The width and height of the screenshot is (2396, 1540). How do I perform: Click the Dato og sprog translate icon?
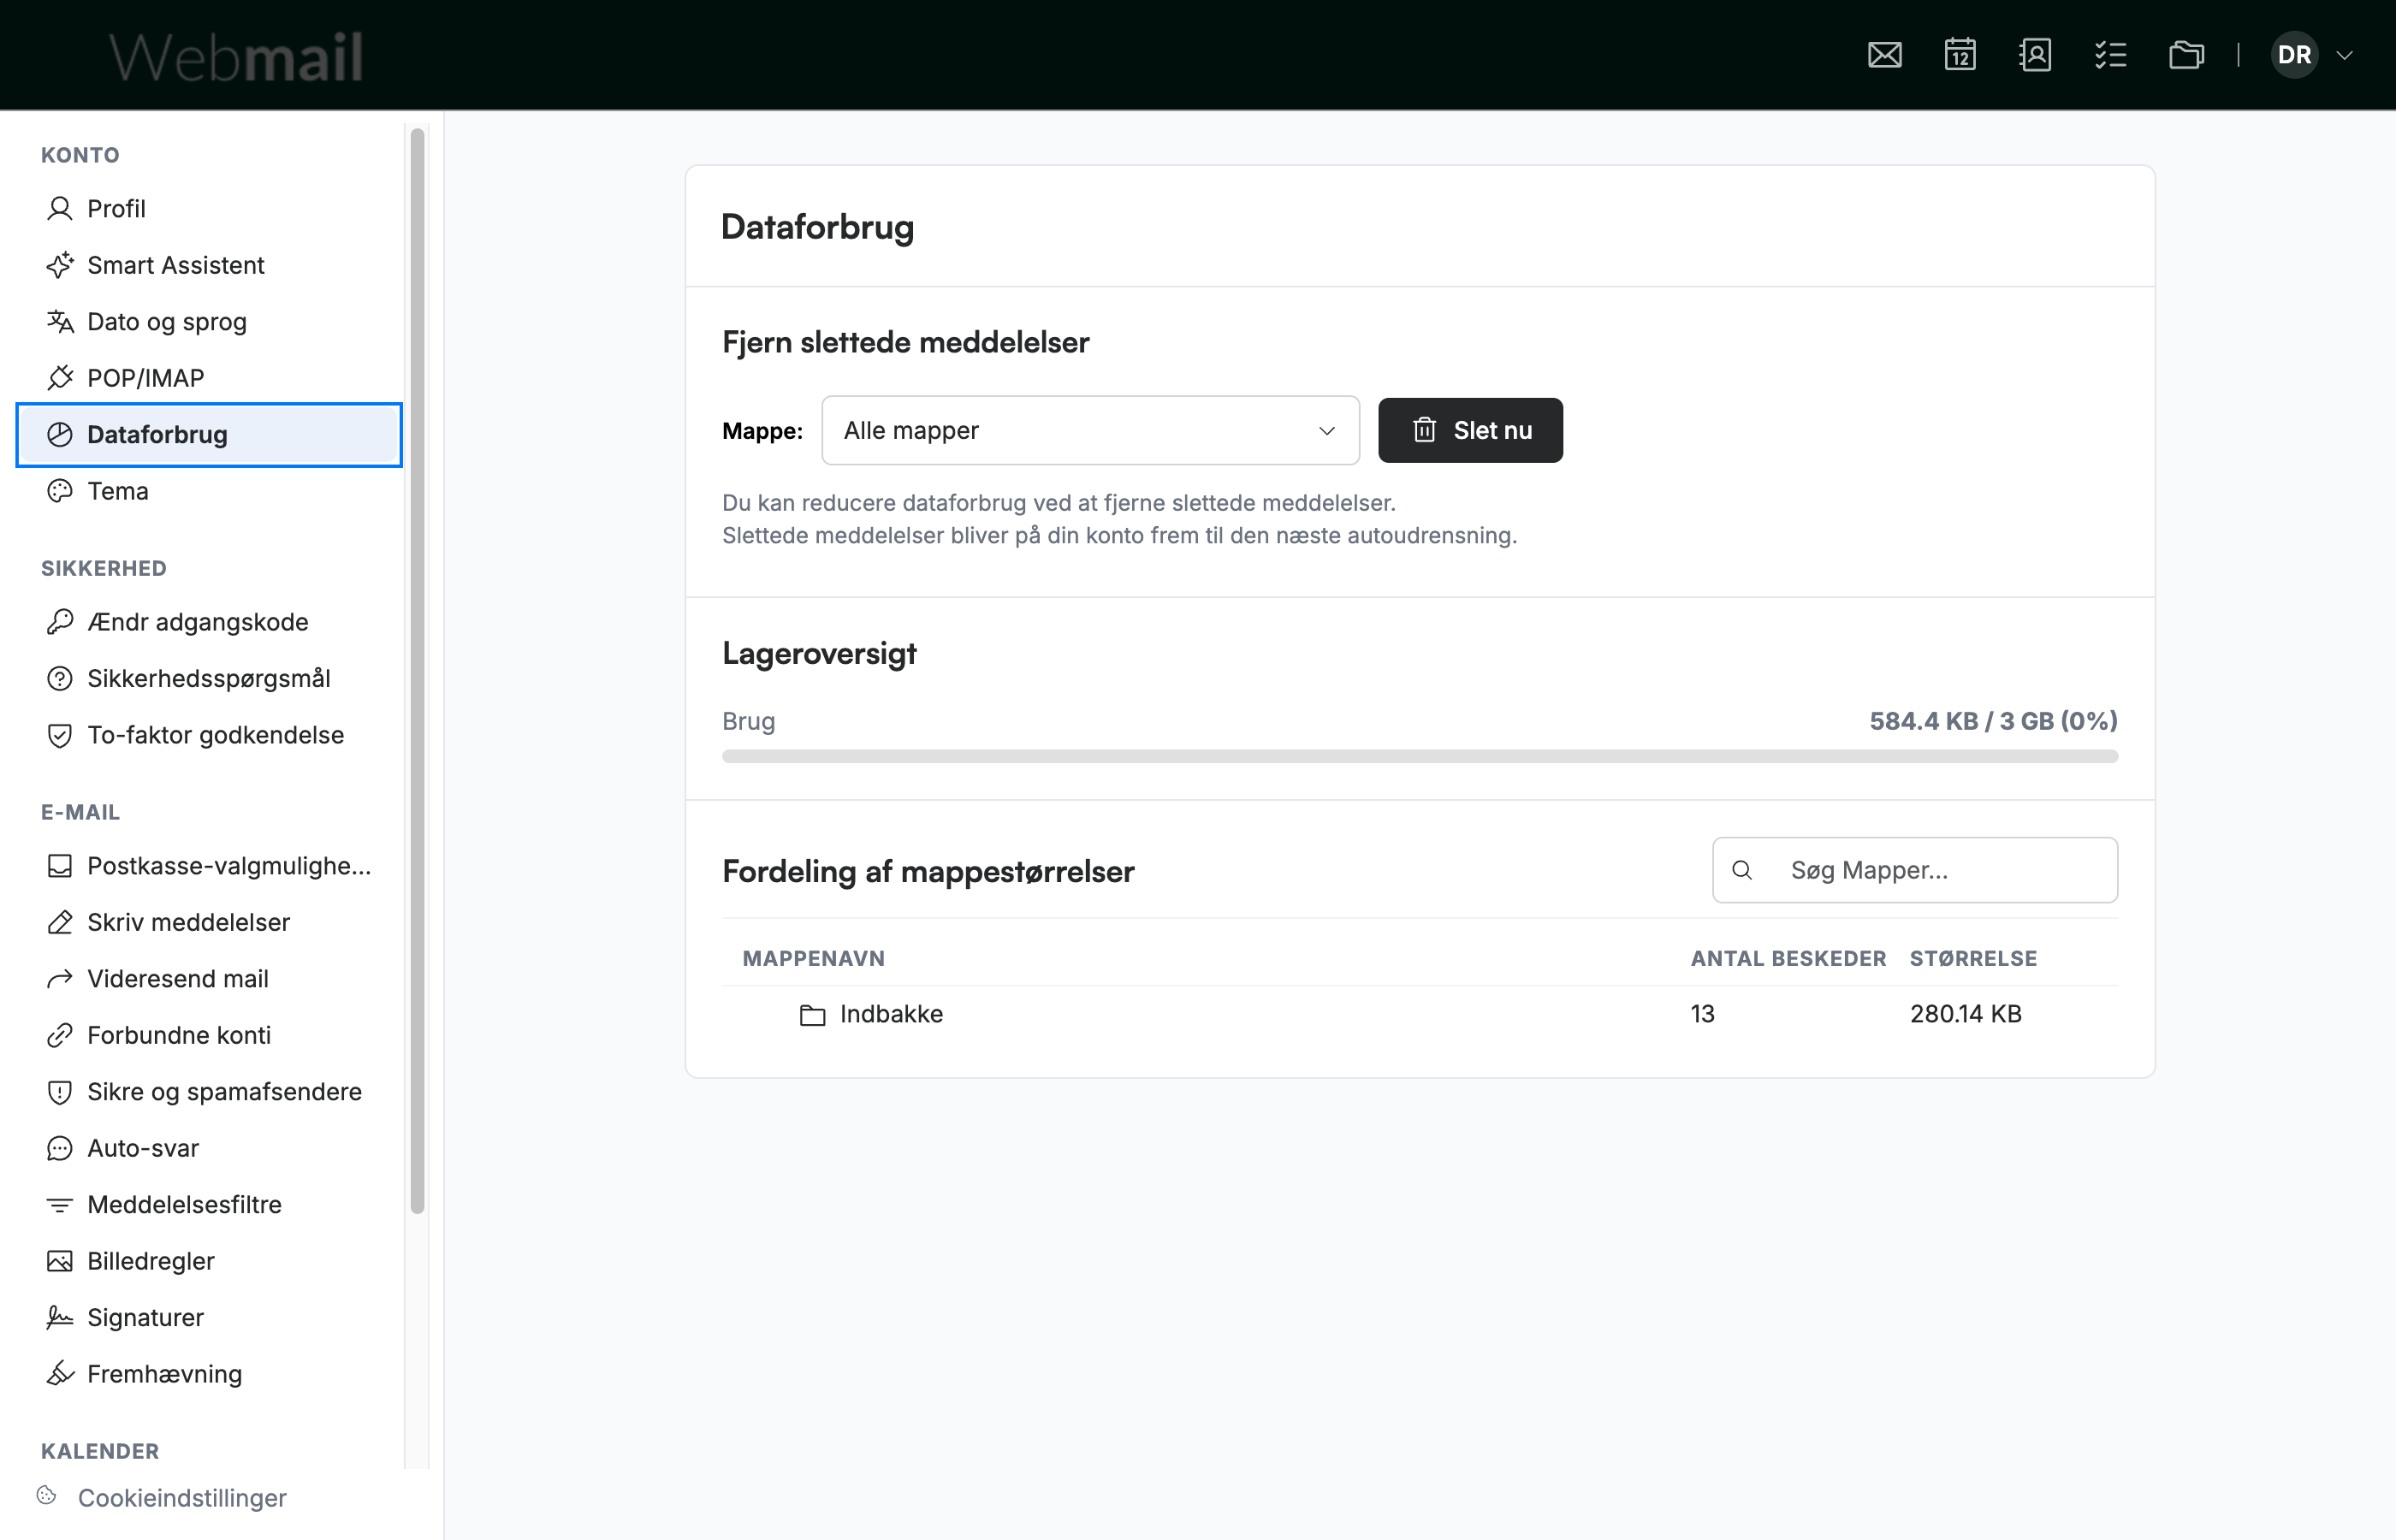click(60, 322)
